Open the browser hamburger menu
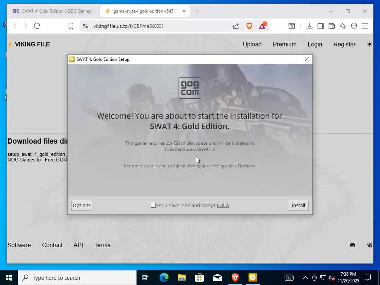 365,26
